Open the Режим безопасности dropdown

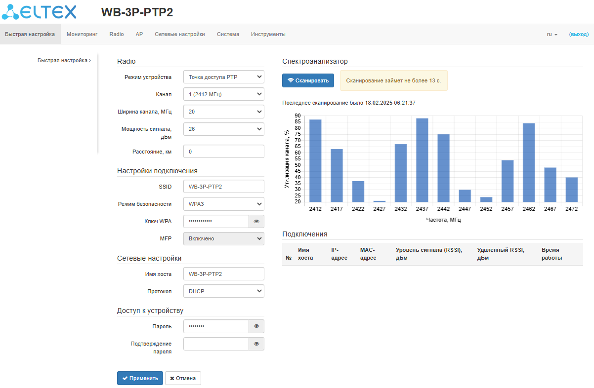223,204
